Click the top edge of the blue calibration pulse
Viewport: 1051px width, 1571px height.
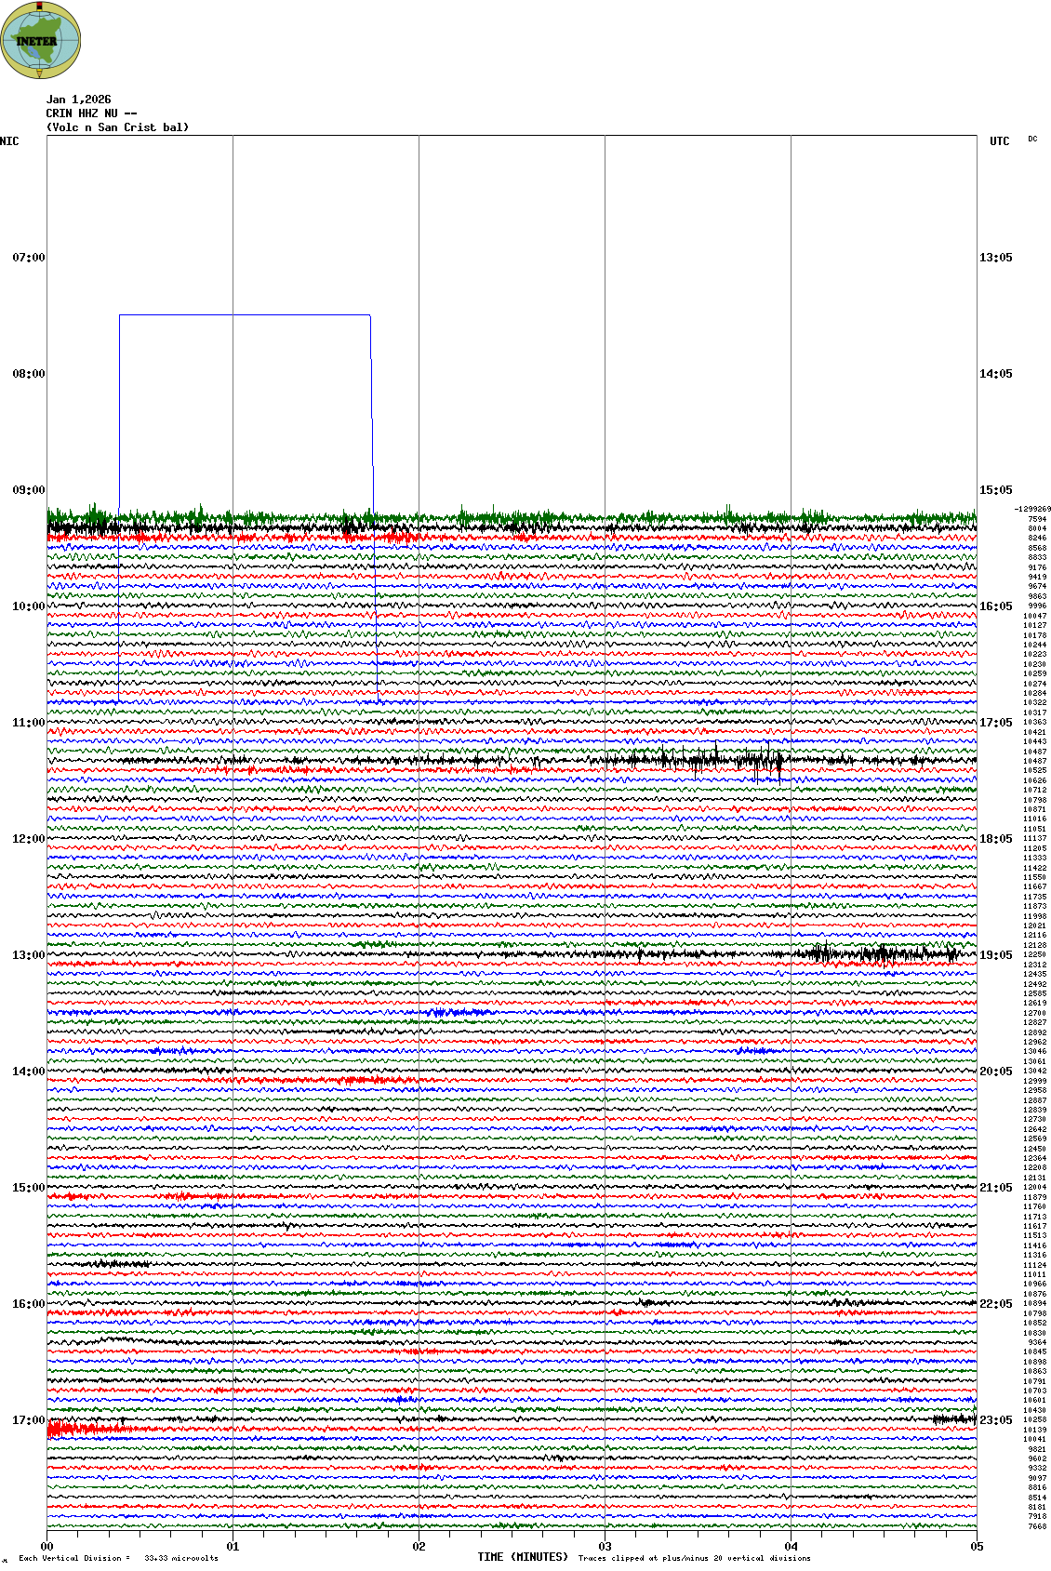245,315
